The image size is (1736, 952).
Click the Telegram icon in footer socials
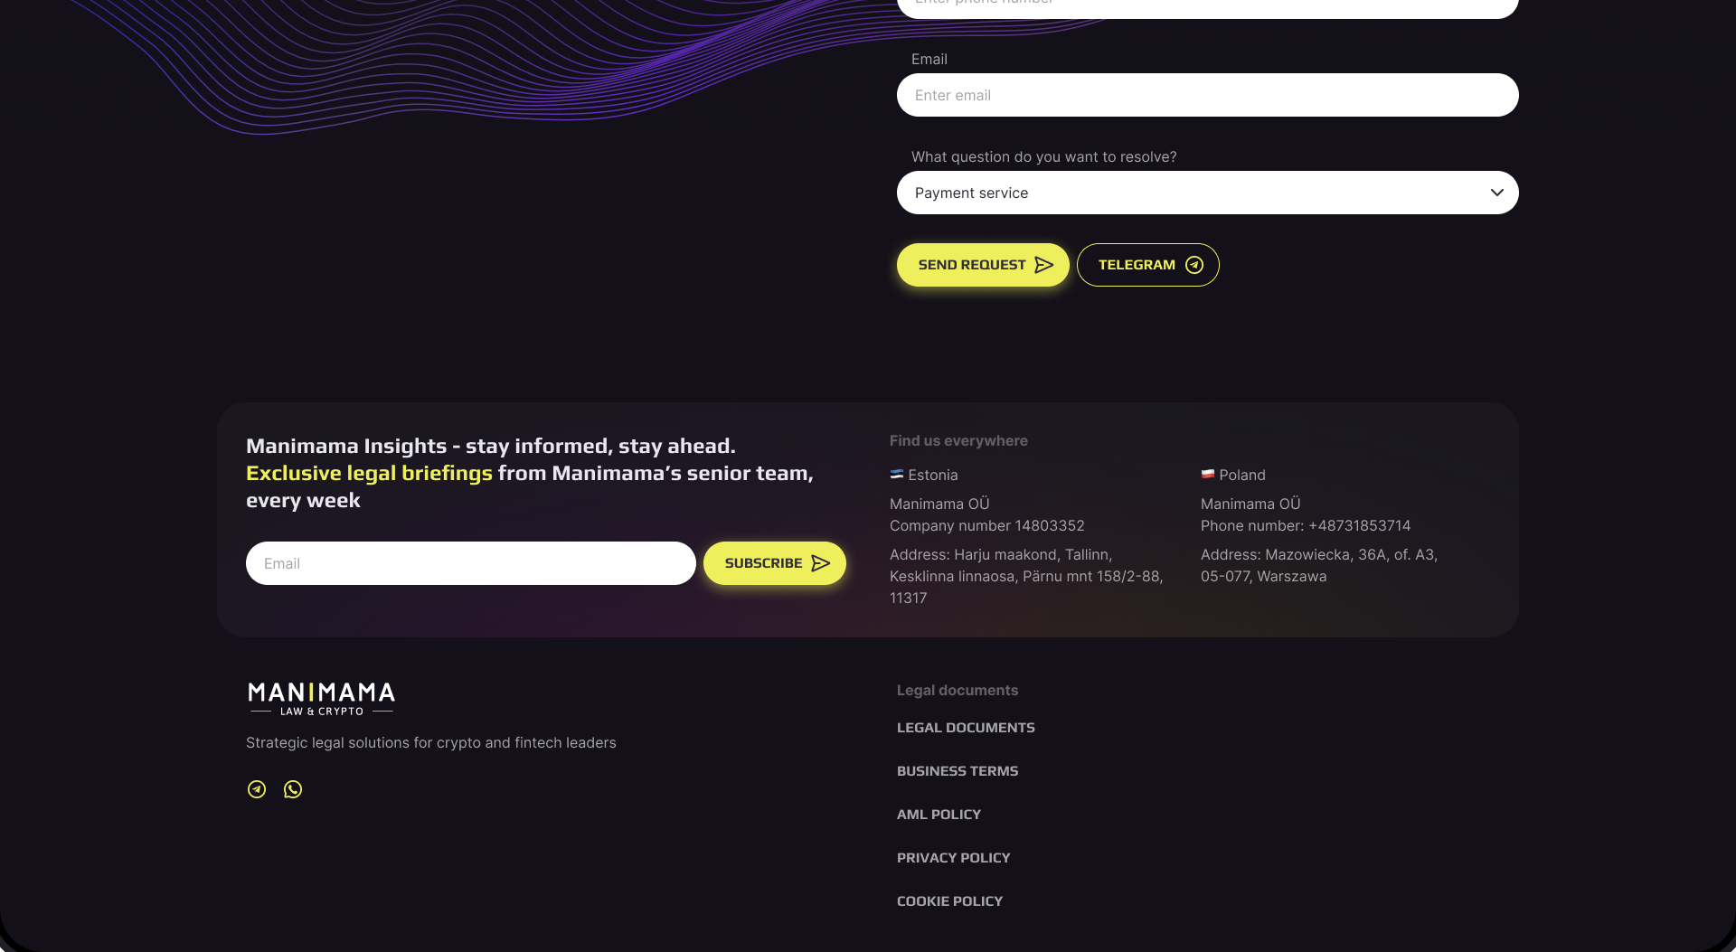click(257, 789)
